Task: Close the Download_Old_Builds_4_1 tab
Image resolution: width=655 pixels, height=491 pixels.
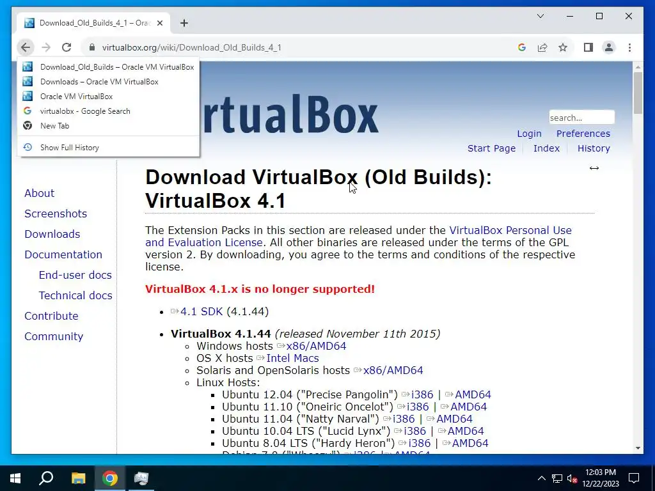Action: [x=159, y=23]
